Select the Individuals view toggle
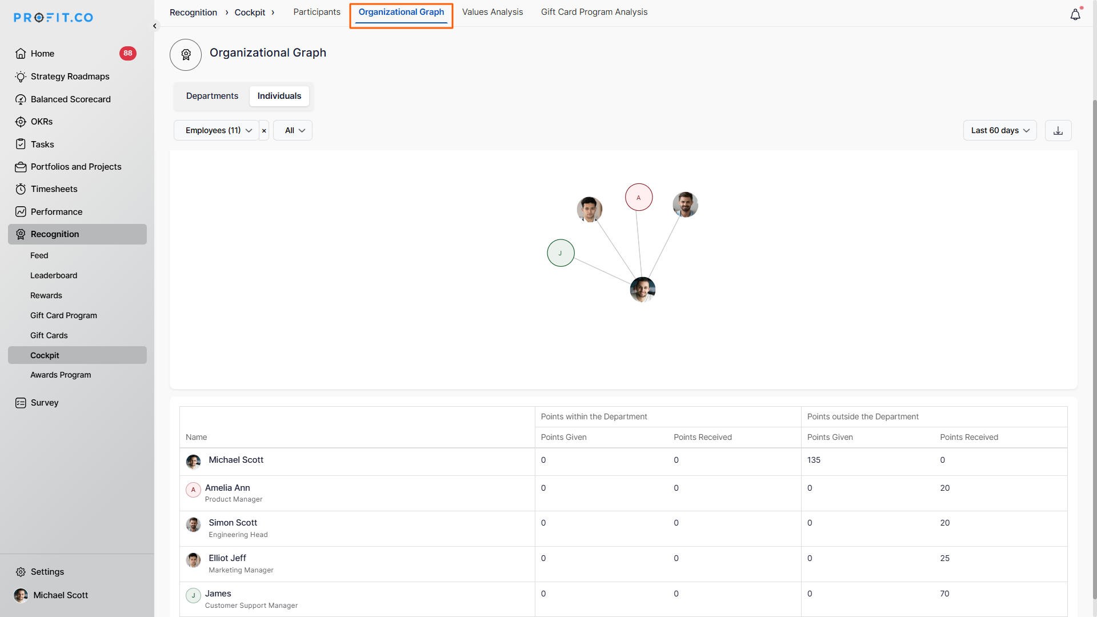 tap(279, 96)
